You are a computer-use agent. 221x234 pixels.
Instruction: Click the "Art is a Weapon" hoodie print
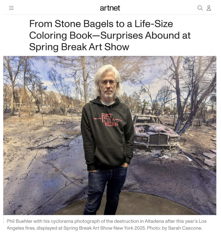click(x=108, y=120)
